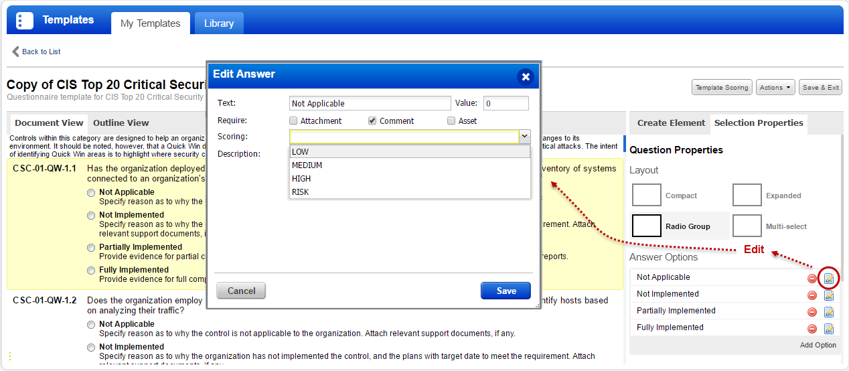Image resolution: width=849 pixels, height=371 pixels.
Task: Select Fully Implemented radio for CSC-01-QW-1.1
Action: tap(92, 271)
